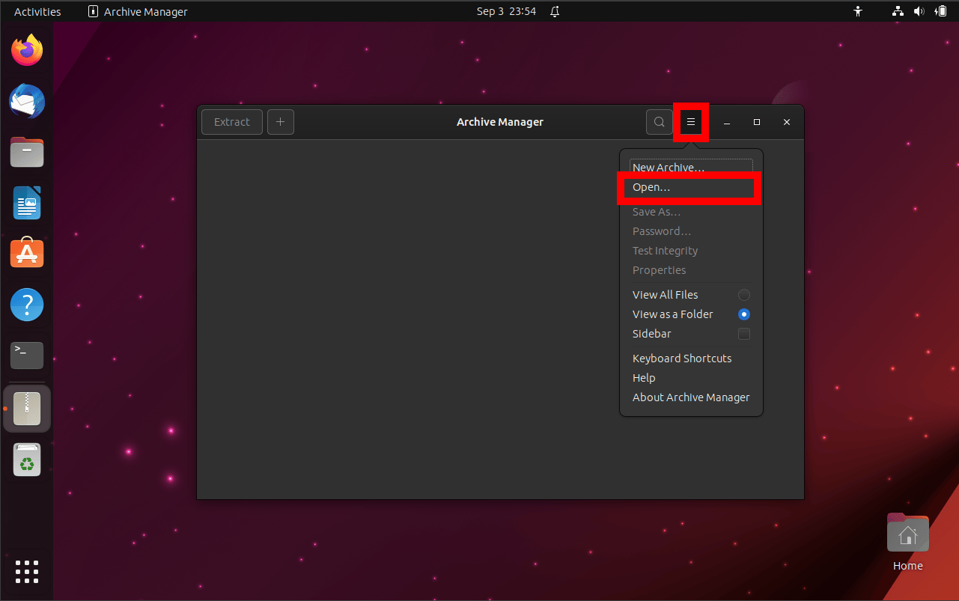The image size is (959, 601).
Task: Open Thunderbird from the dock
Action: (x=26, y=101)
